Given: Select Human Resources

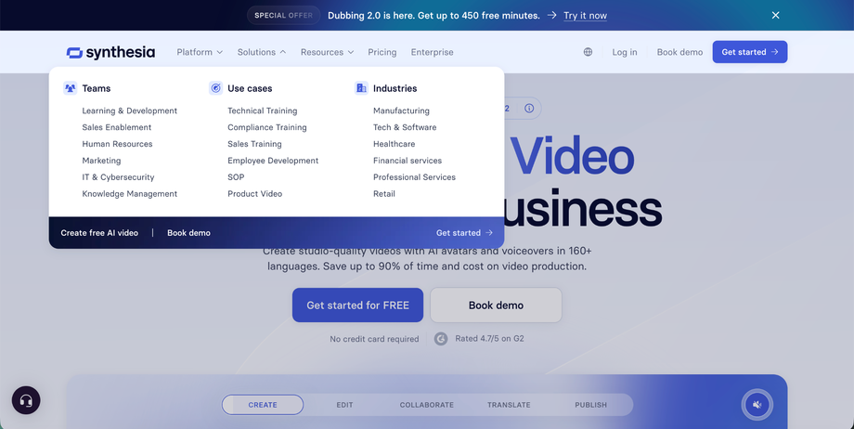Looking at the screenshot, I should coord(117,144).
